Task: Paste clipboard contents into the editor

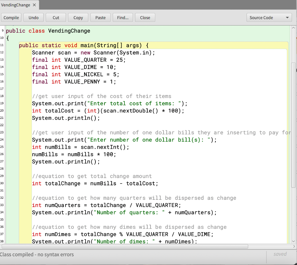Action: click(x=100, y=17)
